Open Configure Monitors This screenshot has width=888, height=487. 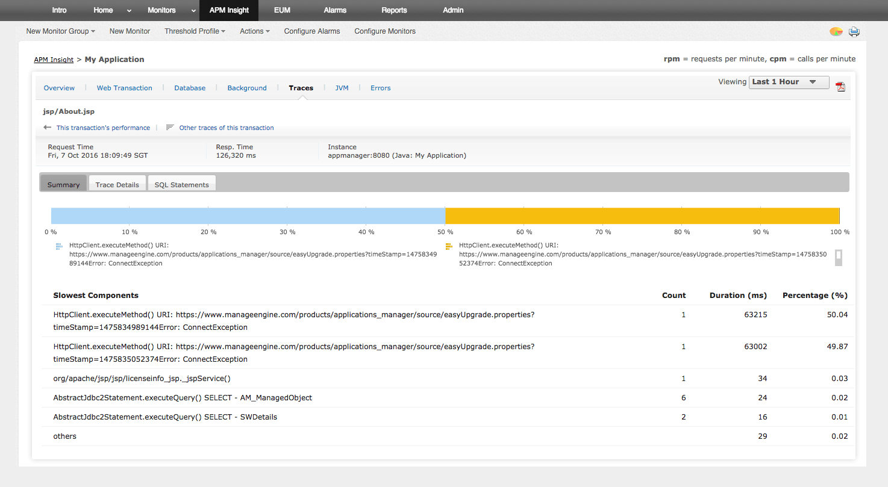pos(385,31)
